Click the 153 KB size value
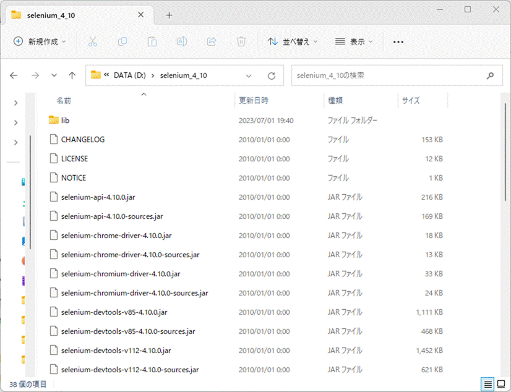Viewport: 511px width, 392px height. coord(432,140)
